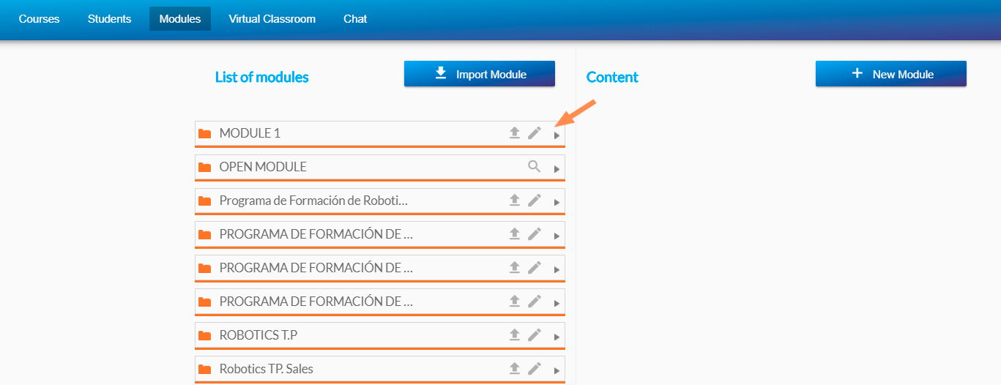Click upload icon on Robotics TP. Sales row
The image size is (1001, 385).
tap(515, 368)
